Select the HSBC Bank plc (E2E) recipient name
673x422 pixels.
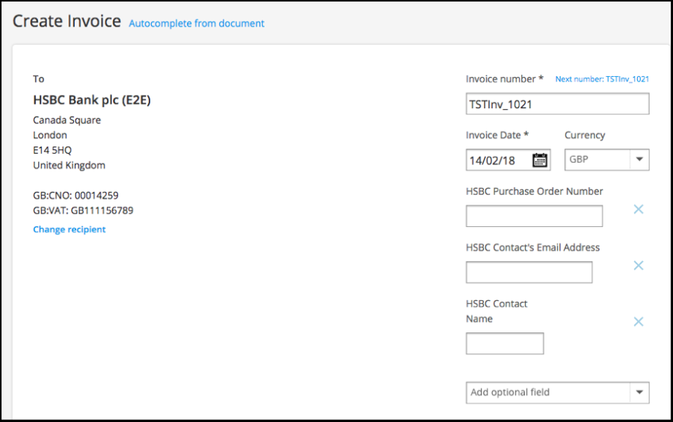tap(92, 100)
